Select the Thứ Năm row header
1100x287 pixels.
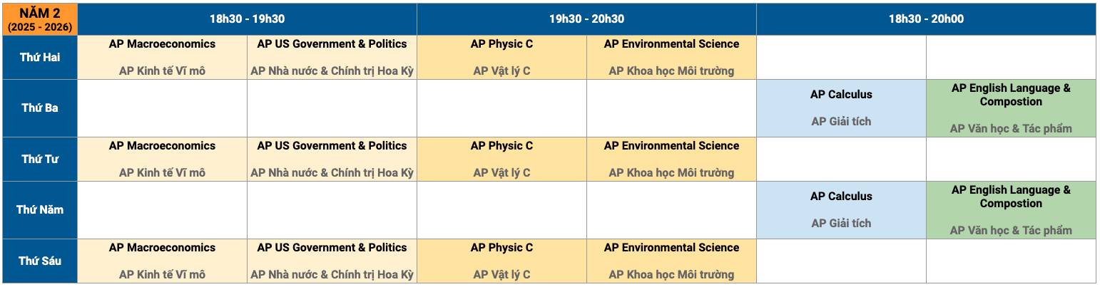[x=40, y=210]
